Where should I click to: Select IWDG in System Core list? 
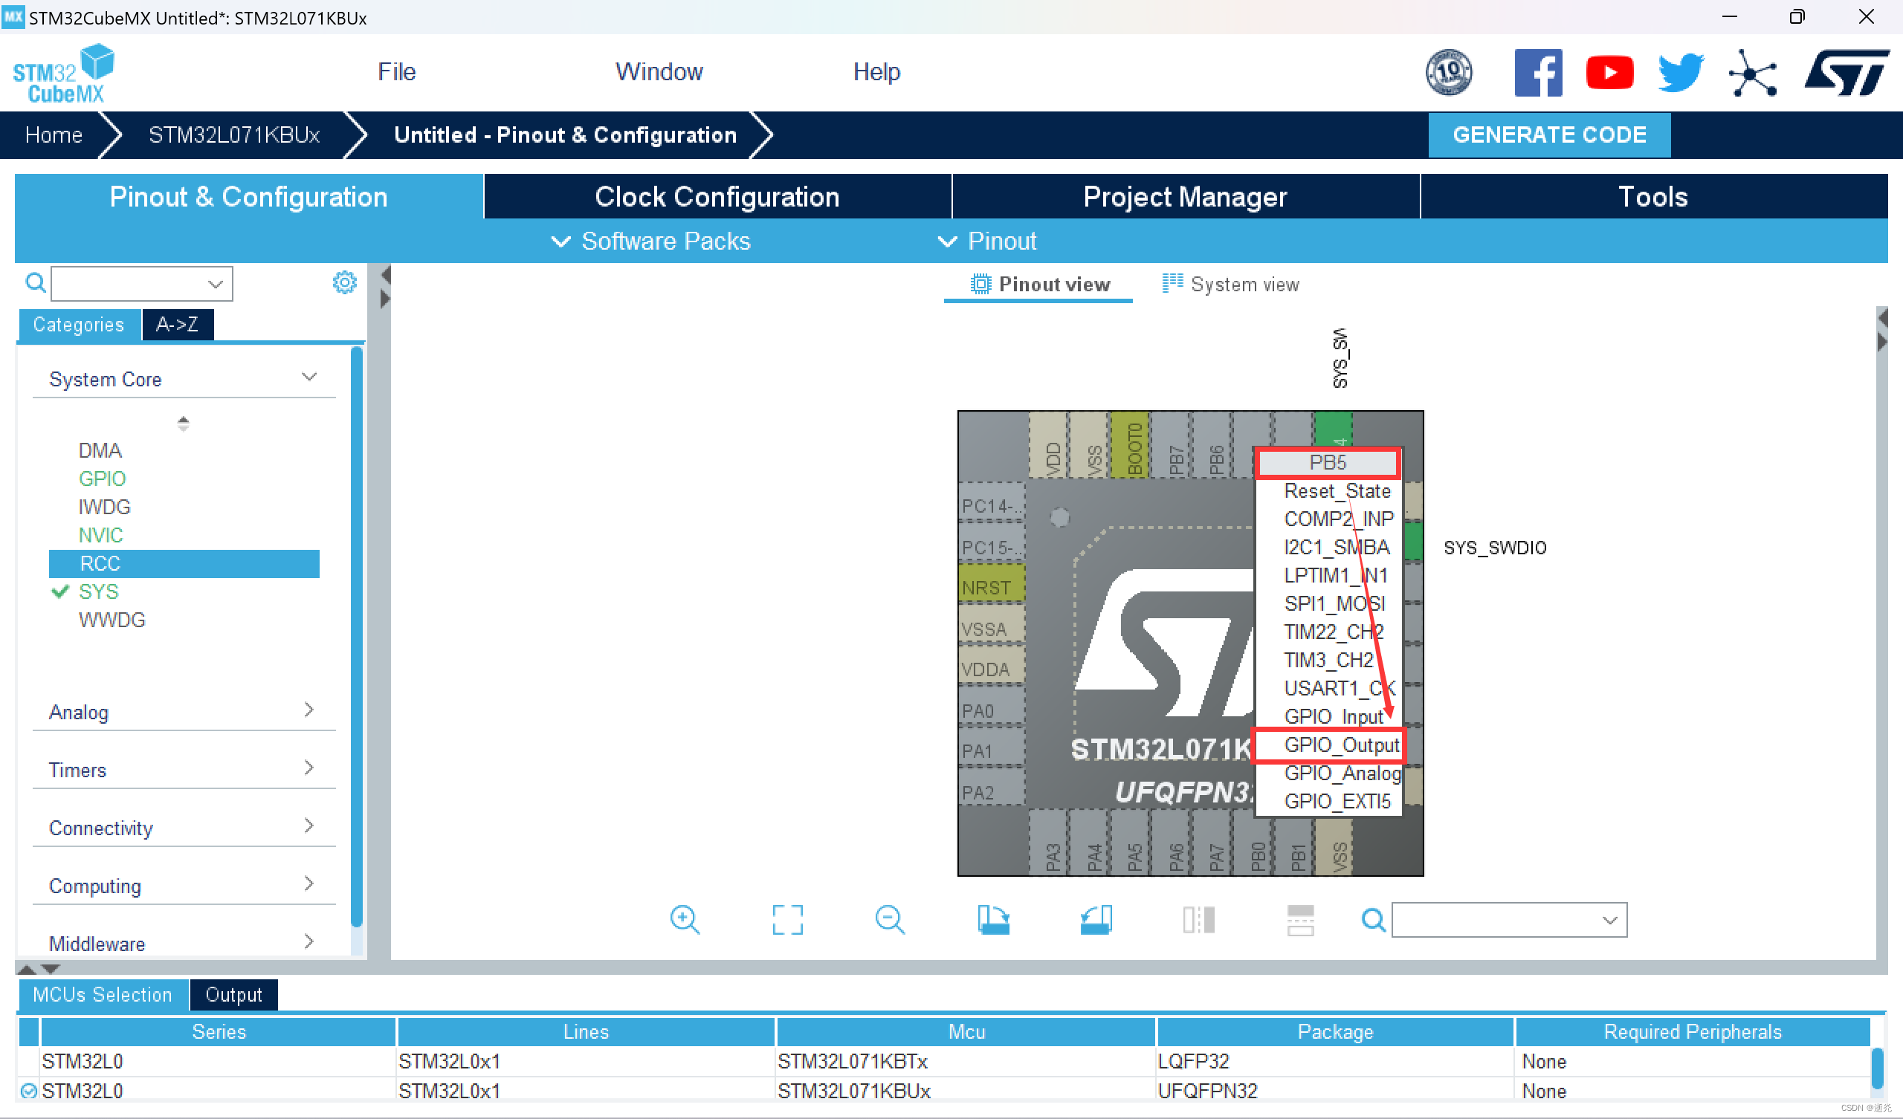(x=104, y=507)
